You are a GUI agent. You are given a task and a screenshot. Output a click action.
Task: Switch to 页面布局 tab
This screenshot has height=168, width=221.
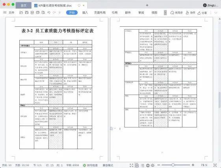[100, 13]
